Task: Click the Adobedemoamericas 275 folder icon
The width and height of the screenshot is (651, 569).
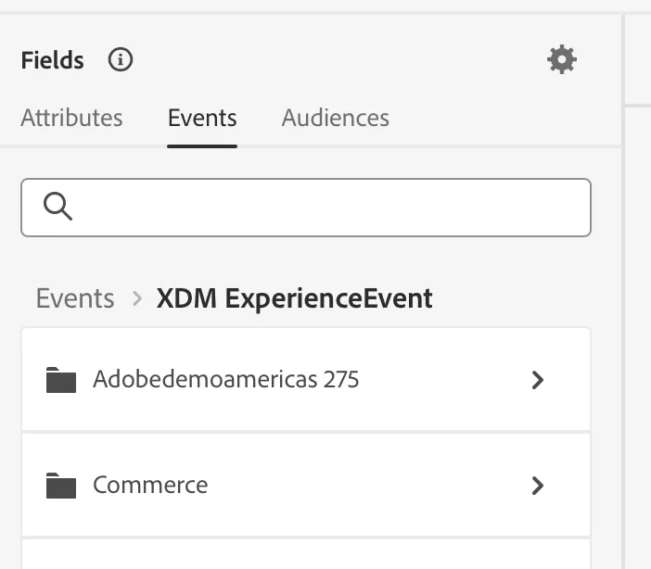Action: (x=61, y=380)
